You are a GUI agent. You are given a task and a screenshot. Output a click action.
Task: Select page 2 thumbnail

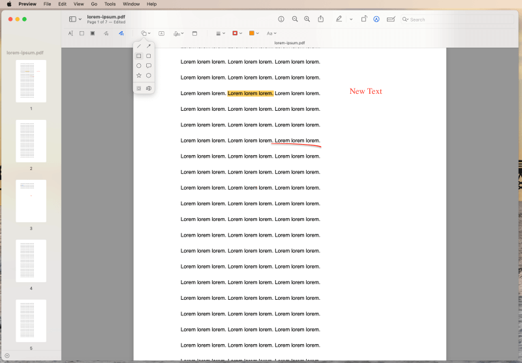pos(31,141)
